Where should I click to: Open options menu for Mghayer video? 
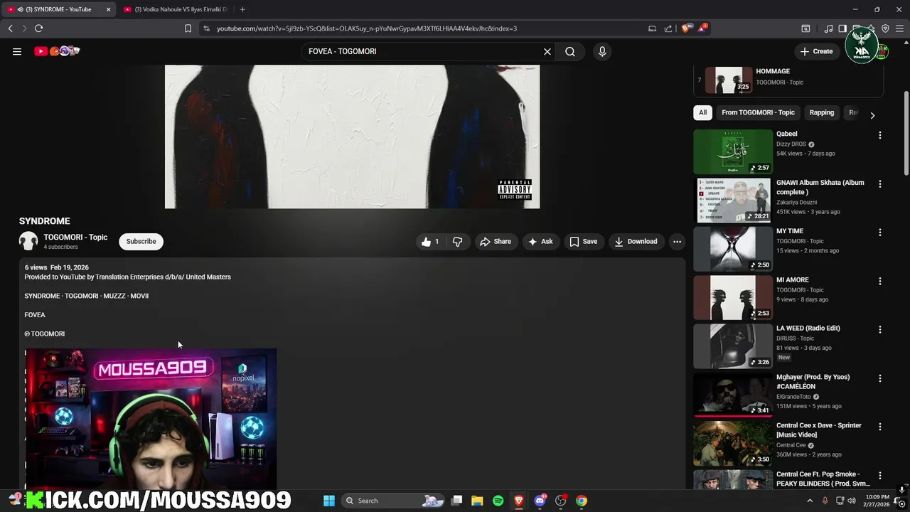click(x=879, y=378)
